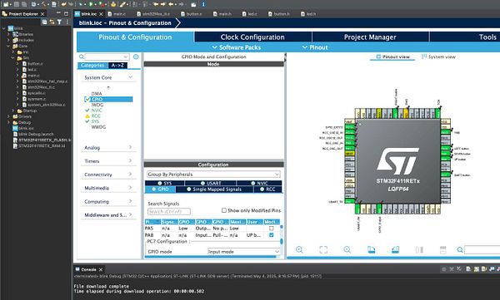The width and height of the screenshot is (500, 300).
Task: Click the chip zoom-out magnifier
Action: point(347,250)
